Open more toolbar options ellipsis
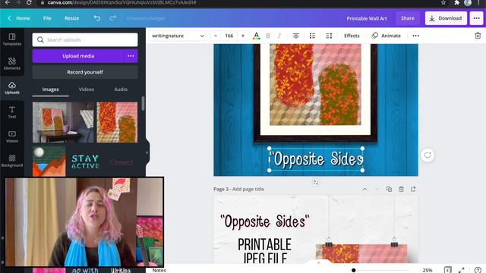 415,36
